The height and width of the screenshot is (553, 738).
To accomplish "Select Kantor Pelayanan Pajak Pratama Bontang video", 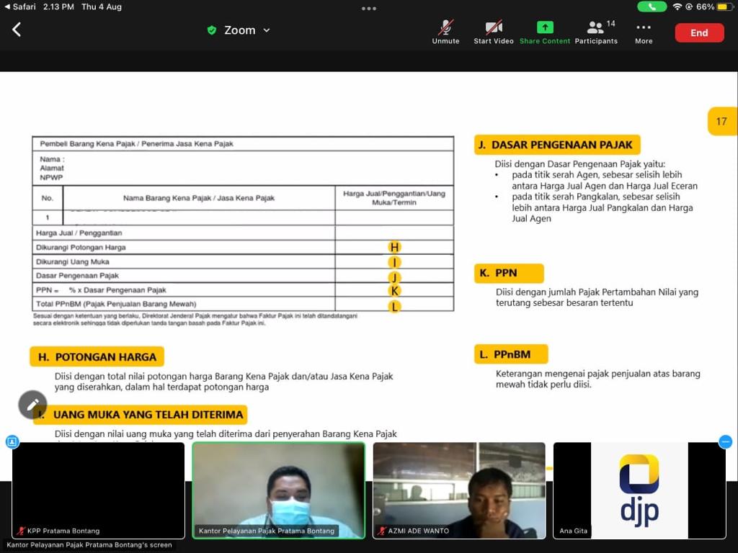I will tap(278, 490).
